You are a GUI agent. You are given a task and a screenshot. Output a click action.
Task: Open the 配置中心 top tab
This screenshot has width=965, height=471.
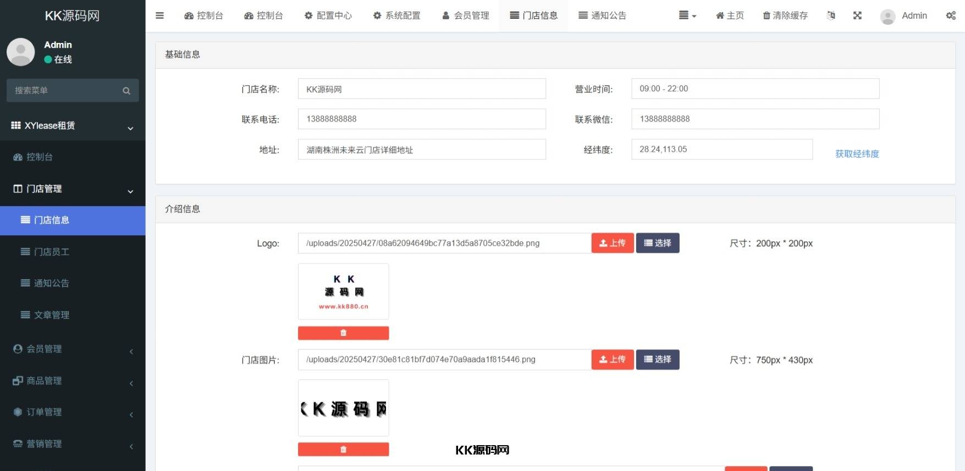(328, 15)
